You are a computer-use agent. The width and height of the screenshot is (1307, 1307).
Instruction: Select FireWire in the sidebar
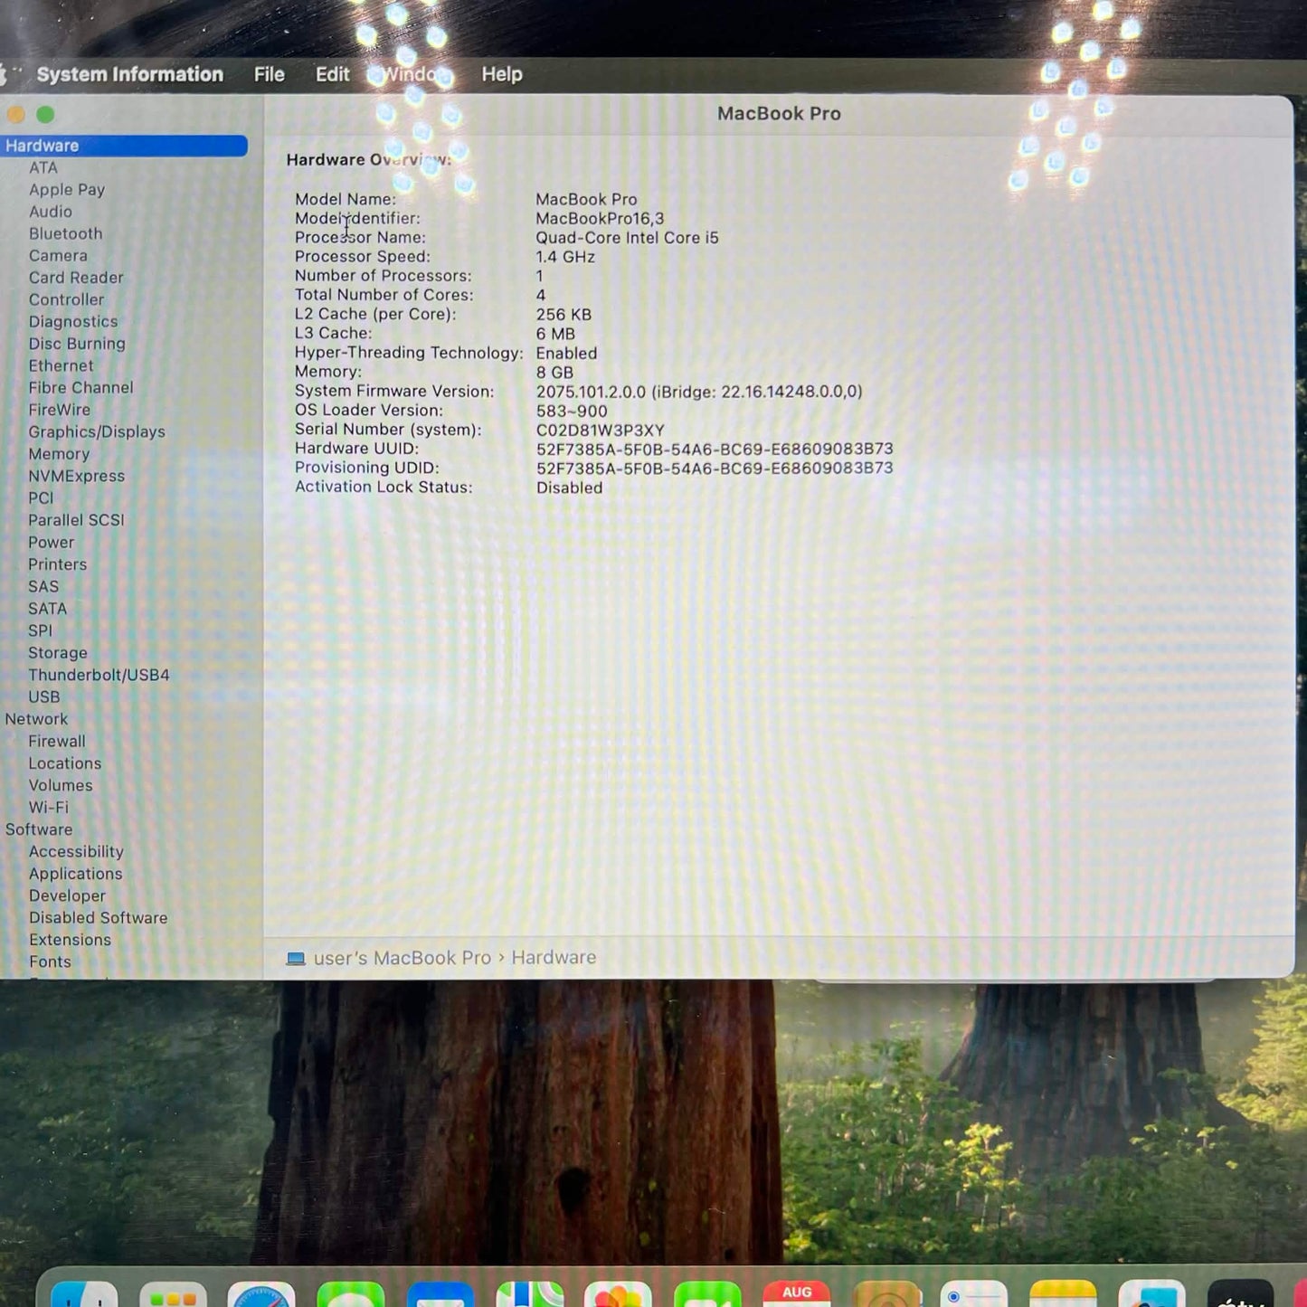tap(59, 410)
